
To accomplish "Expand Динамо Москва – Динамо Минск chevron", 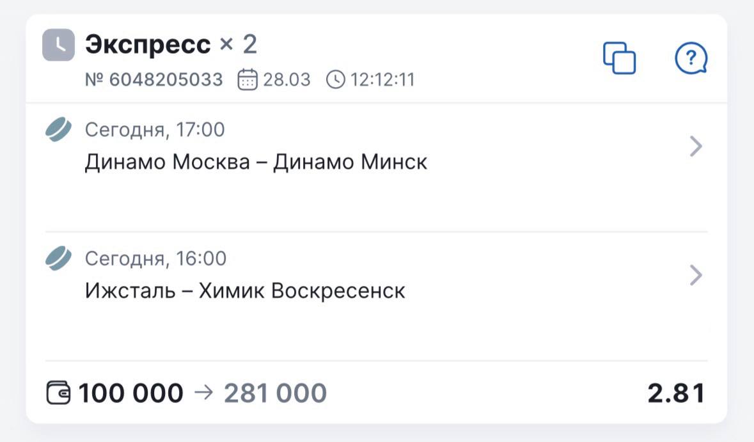I will [x=696, y=147].
